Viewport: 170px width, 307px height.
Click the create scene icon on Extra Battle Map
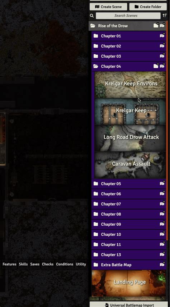(x=162, y=265)
